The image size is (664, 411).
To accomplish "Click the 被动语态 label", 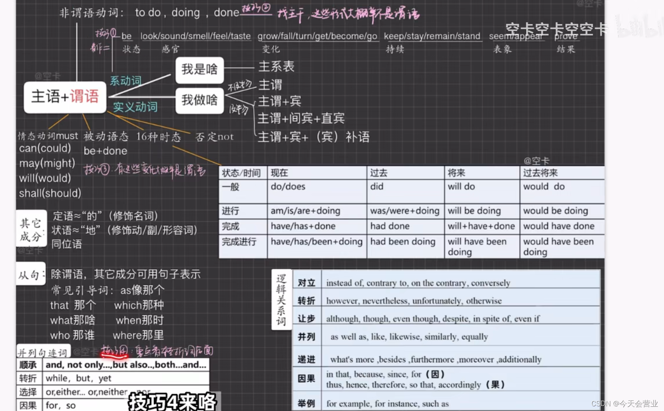I will [106, 136].
